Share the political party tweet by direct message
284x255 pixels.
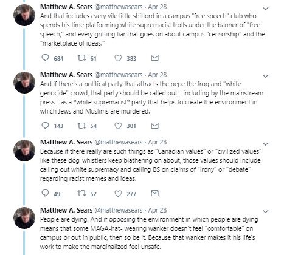point(154,126)
